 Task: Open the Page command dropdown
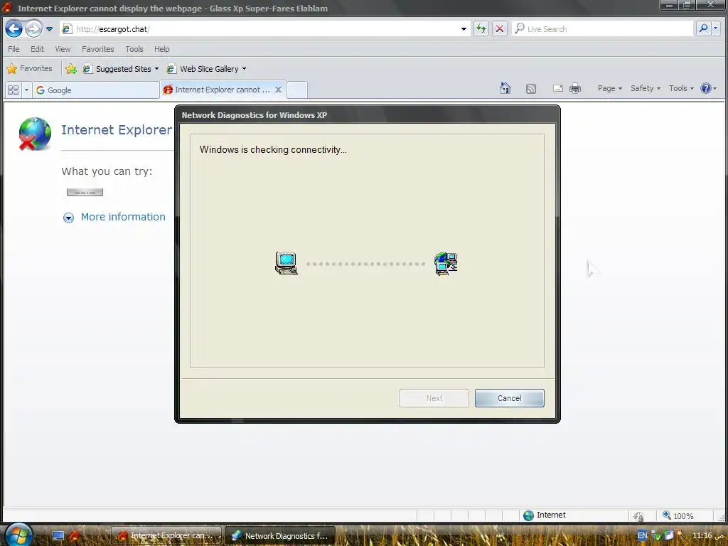coord(609,88)
